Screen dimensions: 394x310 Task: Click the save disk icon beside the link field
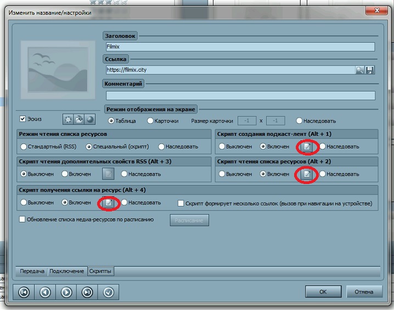pyautogui.click(x=370, y=70)
